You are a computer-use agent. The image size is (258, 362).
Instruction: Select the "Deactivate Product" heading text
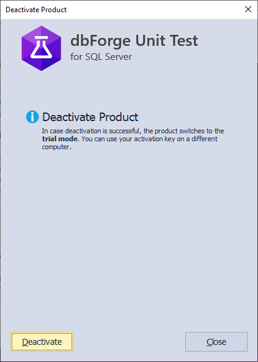click(x=90, y=117)
